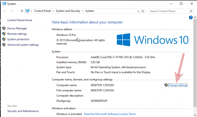The image size is (197, 117).
Task: Open recent locations dropdown arrow
Action: (17, 11)
